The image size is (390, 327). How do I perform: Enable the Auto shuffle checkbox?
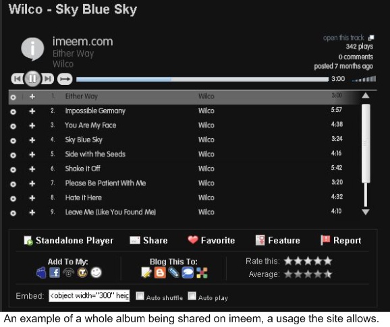tap(140, 296)
